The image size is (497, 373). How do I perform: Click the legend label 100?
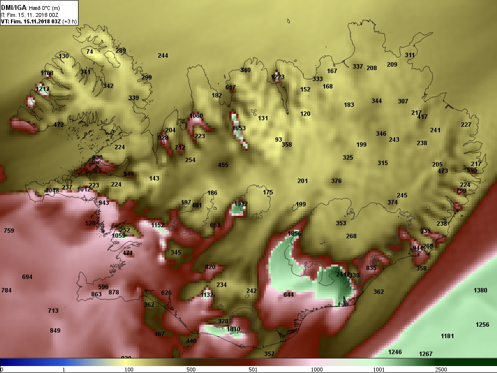click(x=129, y=370)
